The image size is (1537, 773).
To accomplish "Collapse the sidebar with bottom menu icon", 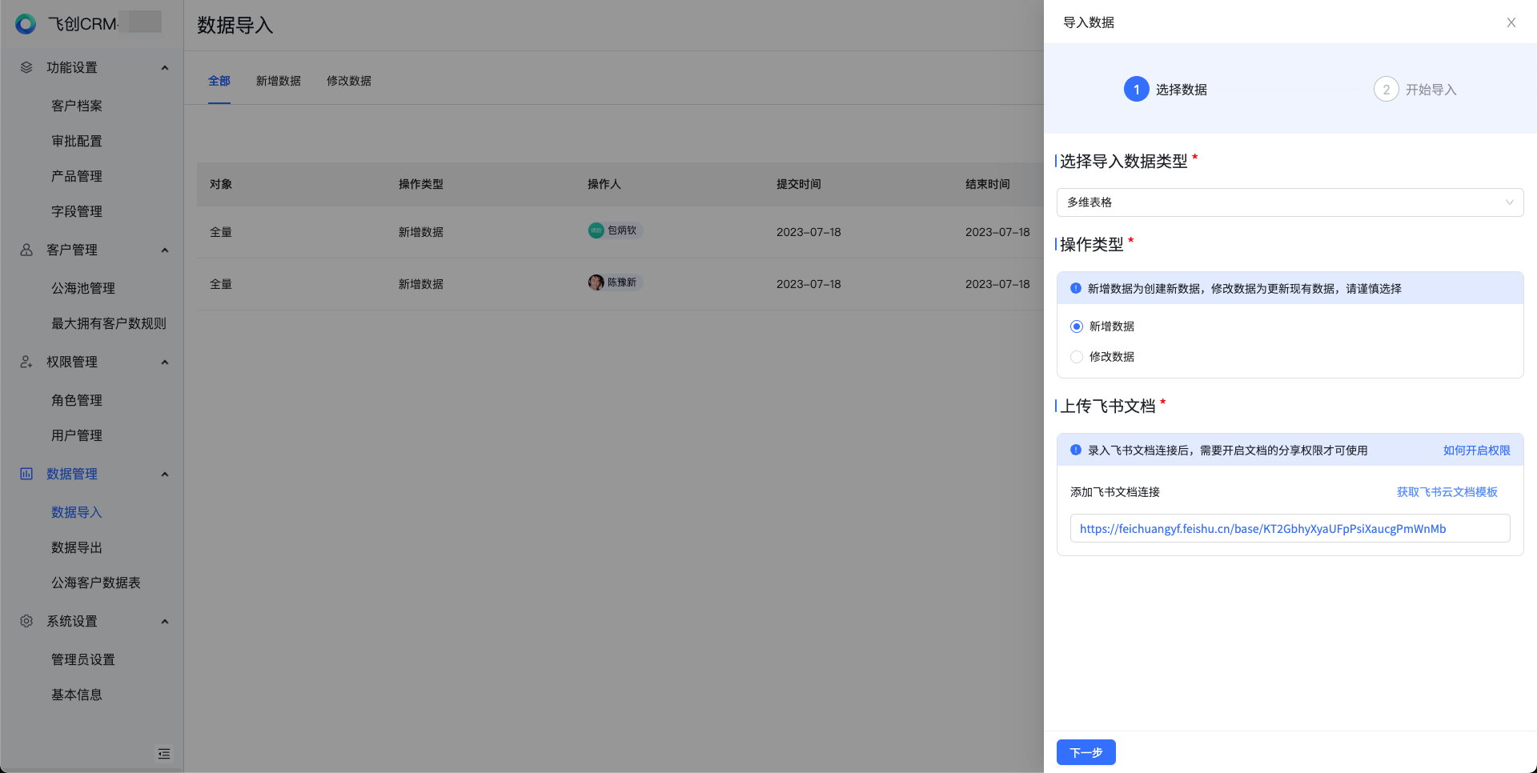I will 164,754.
